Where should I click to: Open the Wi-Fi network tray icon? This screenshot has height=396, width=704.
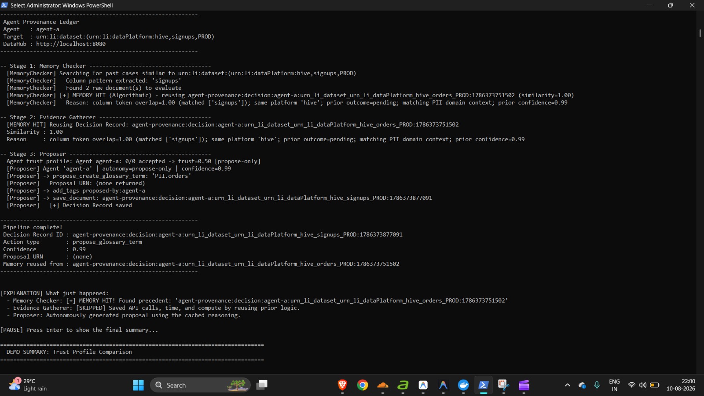(631, 385)
